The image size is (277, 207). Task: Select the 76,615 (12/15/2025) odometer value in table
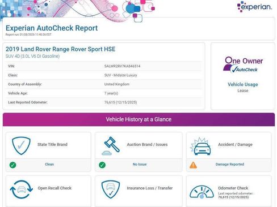120,102
